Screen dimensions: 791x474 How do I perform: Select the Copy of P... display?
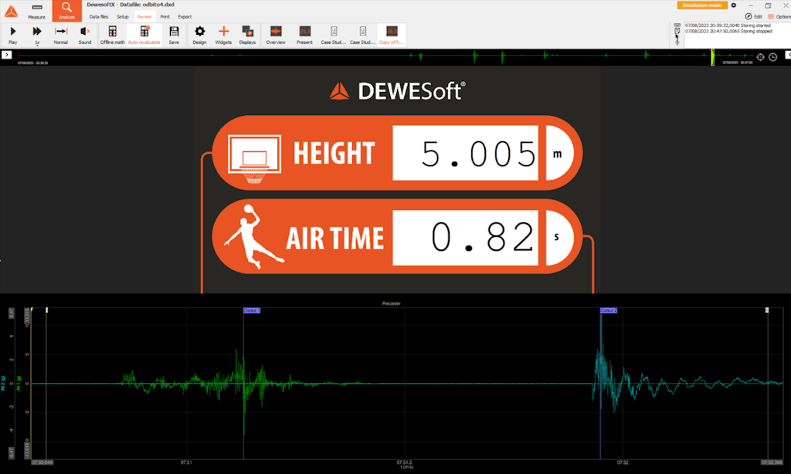(x=392, y=36)
